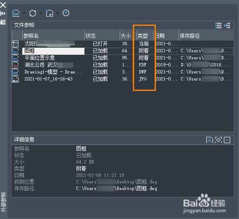Click 已打开 status of 沈阳 row
Image resolution: width=239 pixels, height=219 pixels.
[x=100, y=44]
